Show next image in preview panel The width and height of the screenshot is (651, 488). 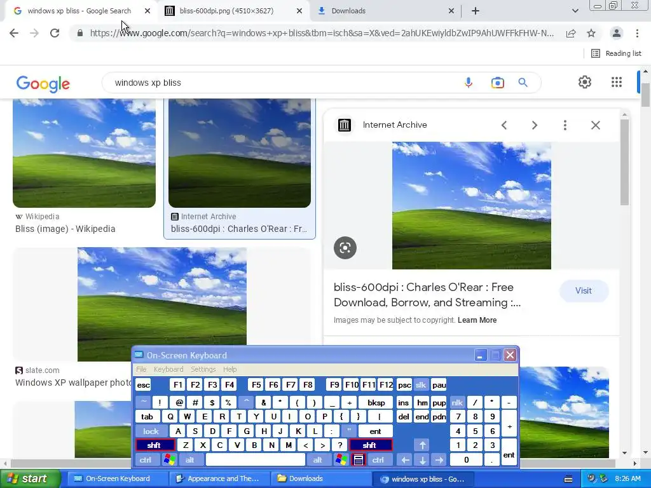click(x=534, y=125)
